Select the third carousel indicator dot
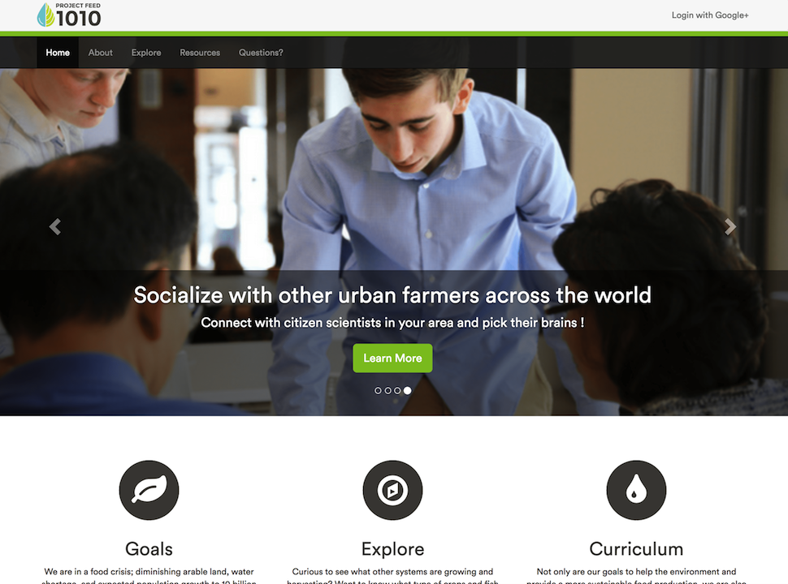This screenshot has width=788, height=584. (397, 390)
